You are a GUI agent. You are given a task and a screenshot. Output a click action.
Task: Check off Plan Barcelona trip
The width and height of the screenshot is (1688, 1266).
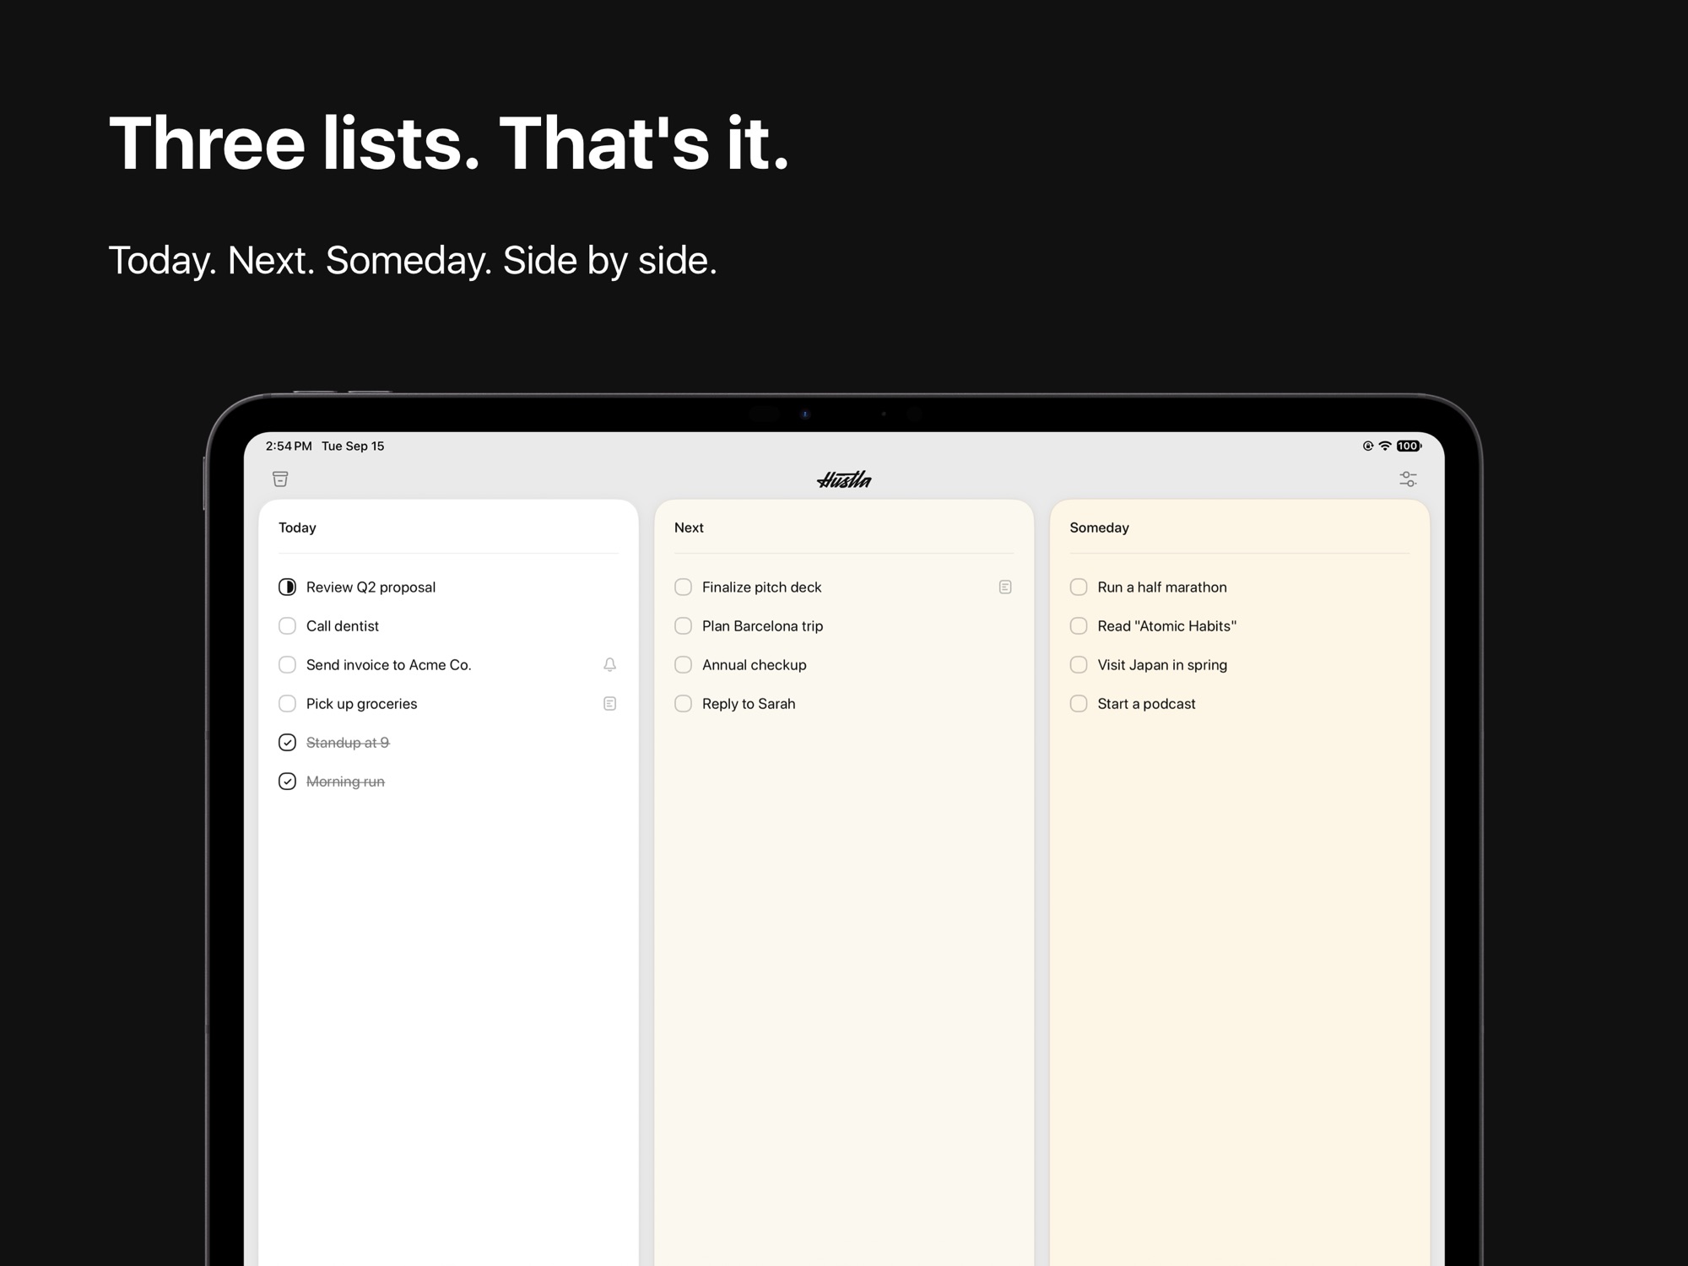(x=683, y=626)
